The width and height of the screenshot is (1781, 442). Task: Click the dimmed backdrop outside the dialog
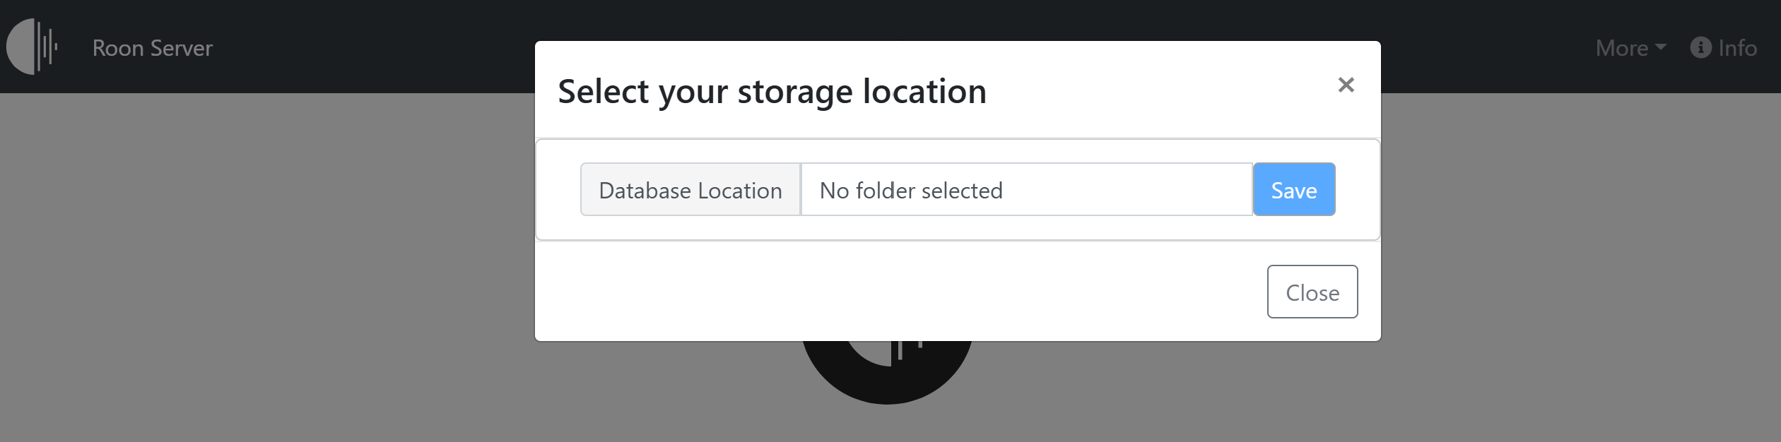click(269, 268)
